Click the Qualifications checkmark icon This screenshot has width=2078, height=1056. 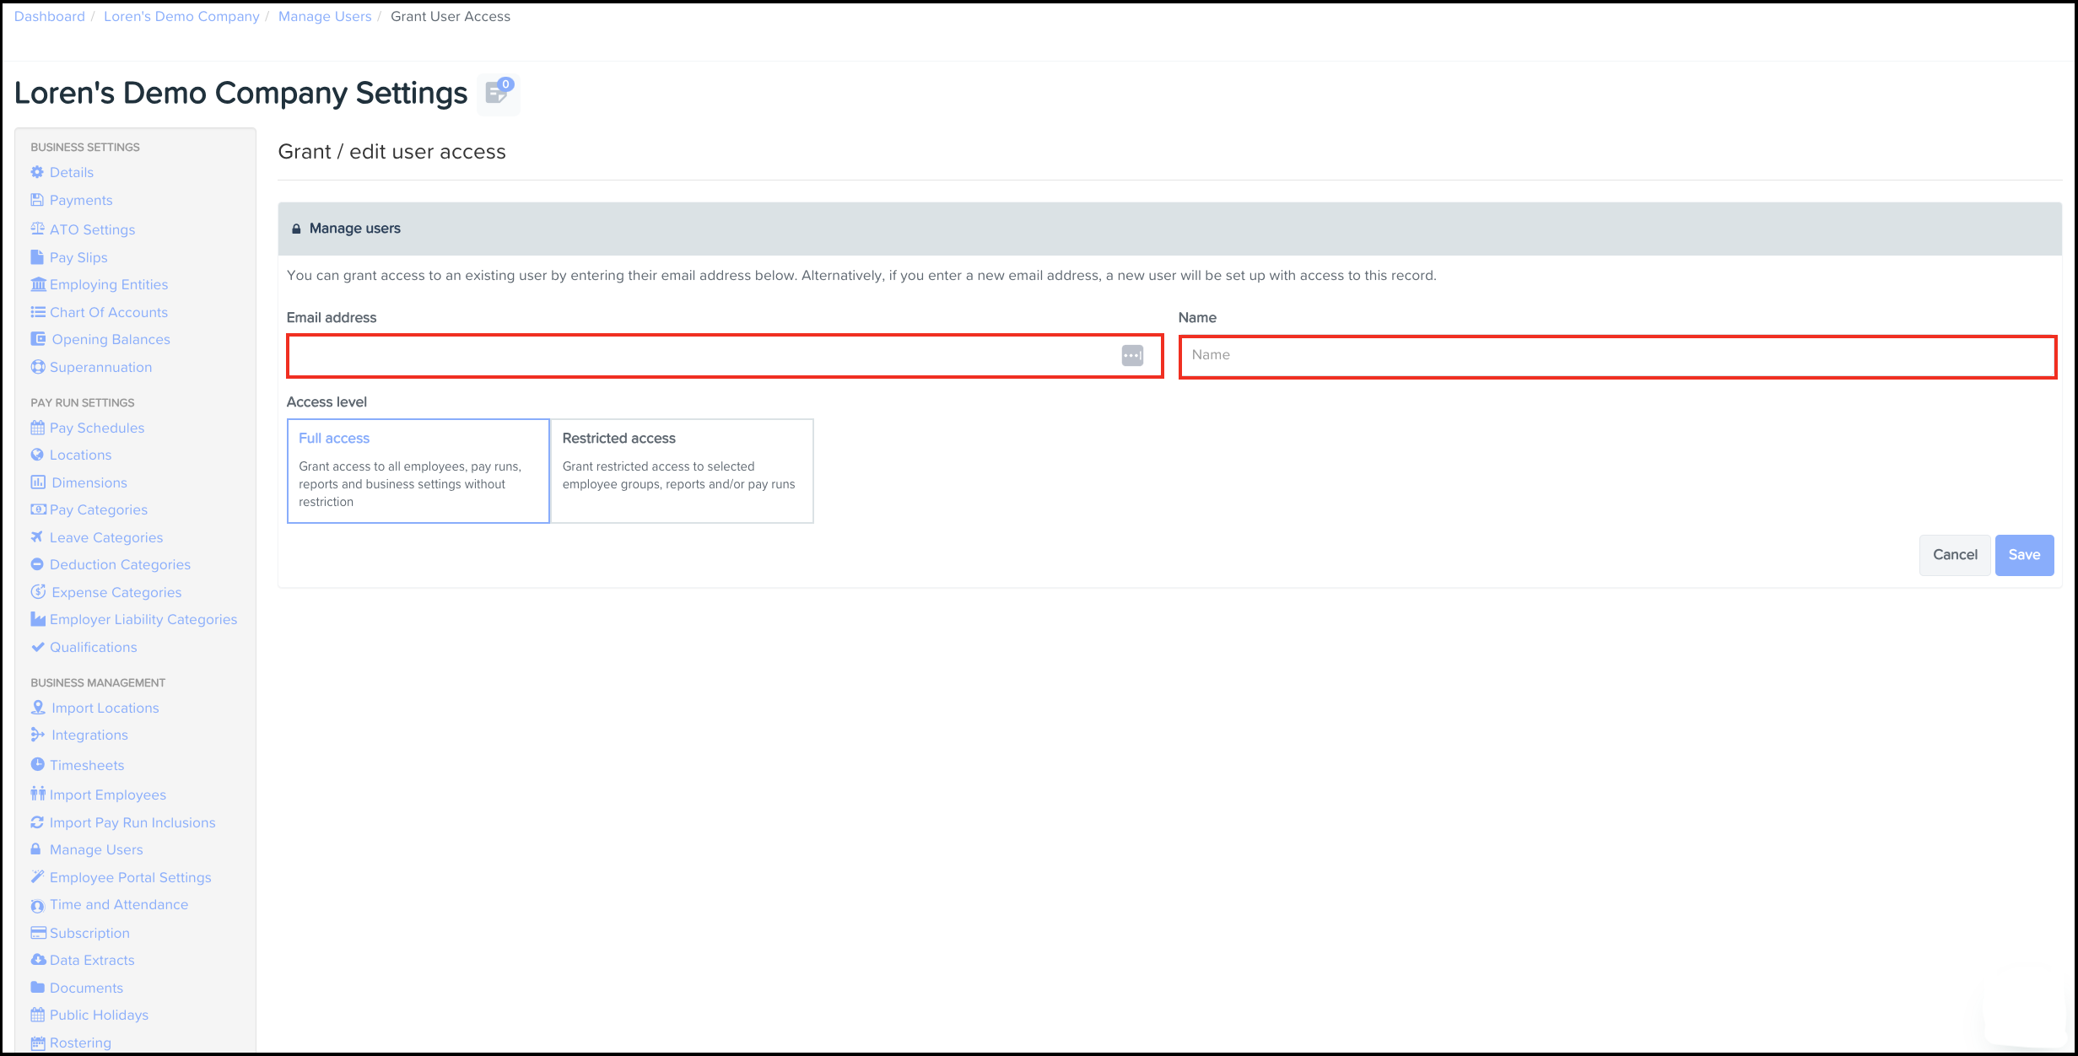click(37, 647)
